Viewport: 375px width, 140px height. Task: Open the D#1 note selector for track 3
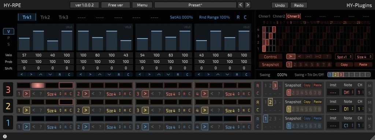(348, 92)
